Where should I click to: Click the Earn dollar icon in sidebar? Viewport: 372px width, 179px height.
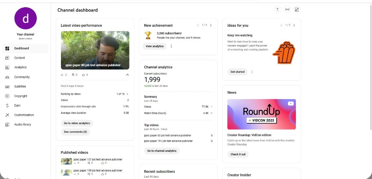point(7,106)
